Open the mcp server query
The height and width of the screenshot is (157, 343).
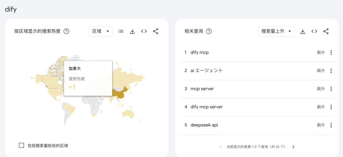(202, 89)
